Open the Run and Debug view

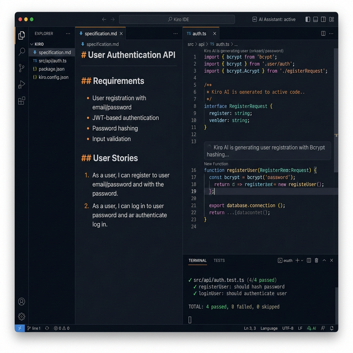pyautogui.click(x=22, y=84)
